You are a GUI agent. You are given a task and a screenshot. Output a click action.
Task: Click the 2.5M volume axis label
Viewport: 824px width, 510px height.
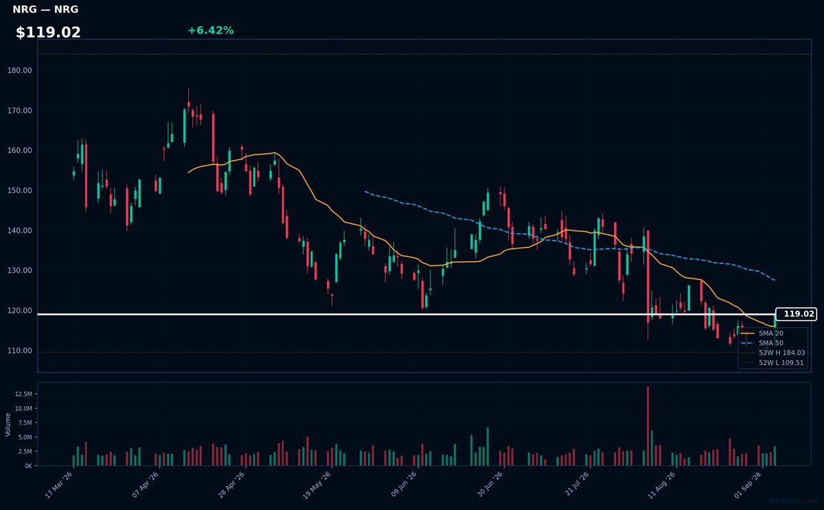coord(25,452)
